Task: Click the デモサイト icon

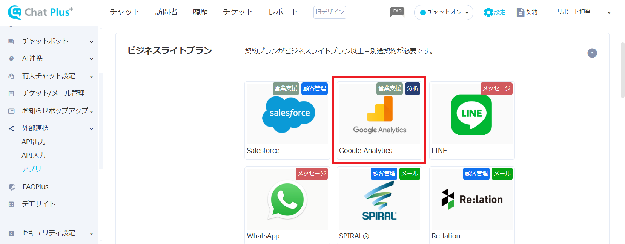Action: 11,204
